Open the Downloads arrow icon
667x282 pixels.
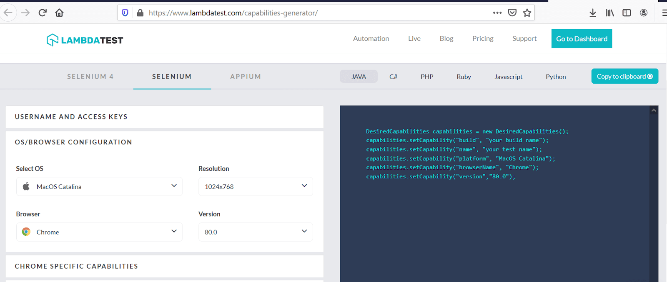pos(593,13)
